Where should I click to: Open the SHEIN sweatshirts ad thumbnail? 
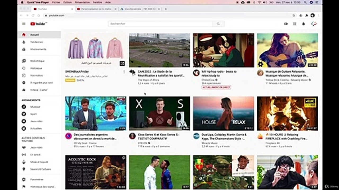[x=96, y=50]
